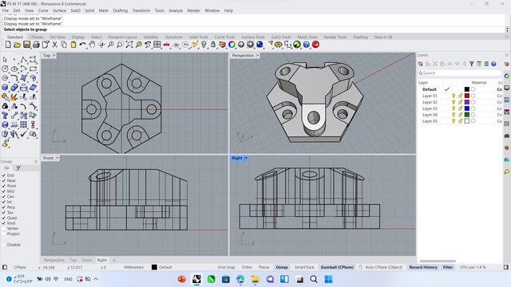
Task: Select the Circle tool in left toolbar
Action: pos(5,69)
